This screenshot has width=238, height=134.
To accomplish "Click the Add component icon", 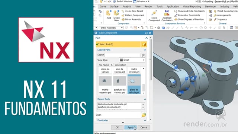I will [x=109, y=15].
